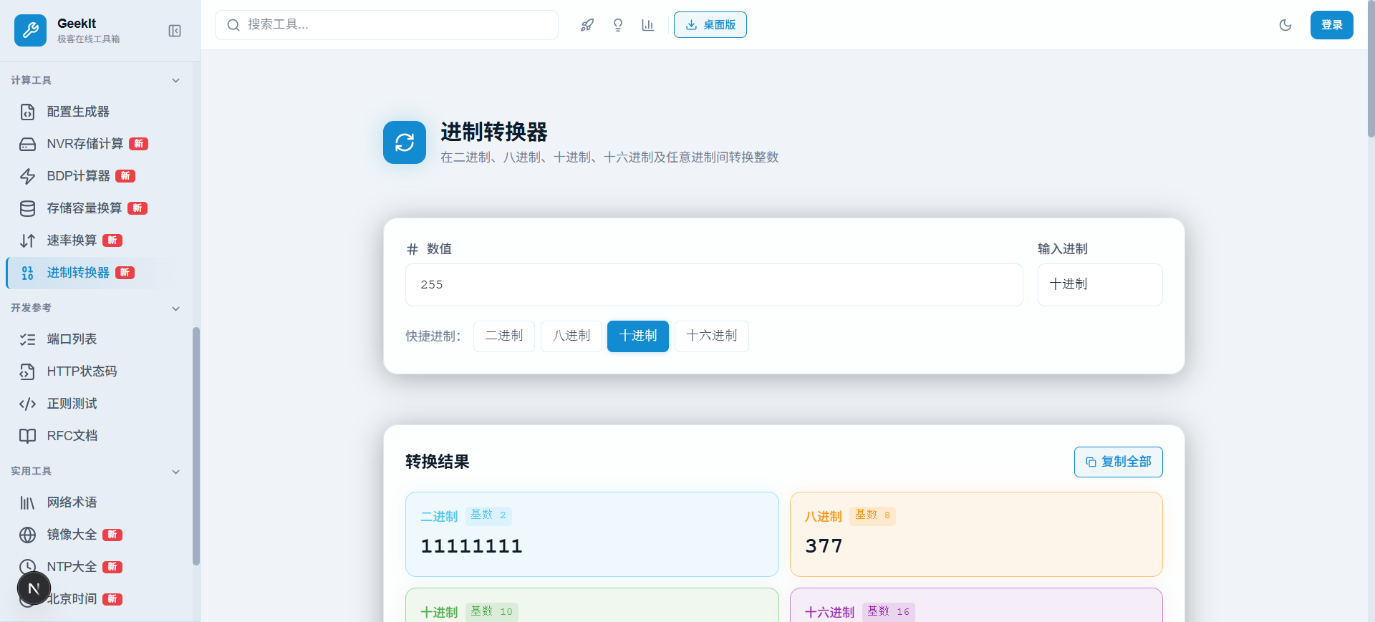
Task: Open the 输入进制 dropdown showing 十进制
Action: tap(1100, 285)
